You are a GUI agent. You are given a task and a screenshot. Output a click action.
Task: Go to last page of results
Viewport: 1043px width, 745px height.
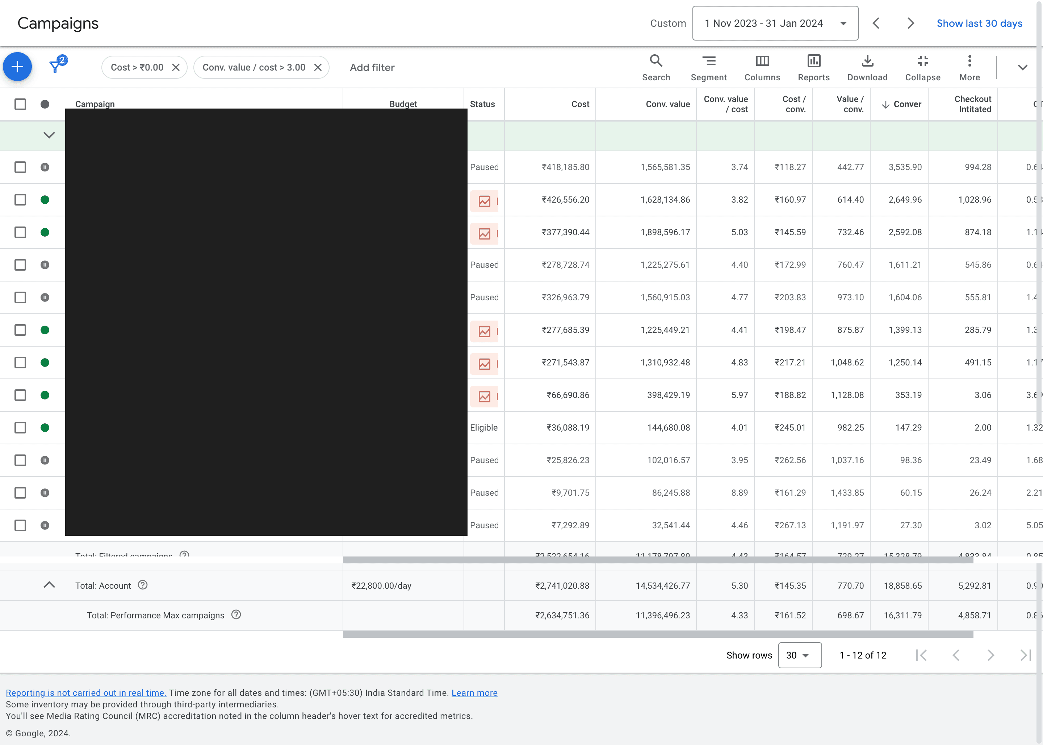coord(1026,655)
